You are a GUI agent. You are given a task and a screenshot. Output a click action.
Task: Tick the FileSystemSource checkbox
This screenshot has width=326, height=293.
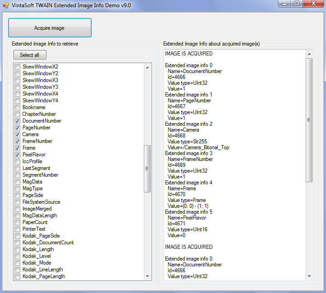coord(18,202)
